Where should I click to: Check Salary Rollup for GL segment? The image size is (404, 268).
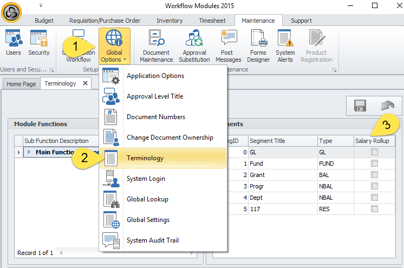[x=374, y=153]
